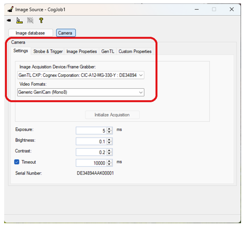
Task: Switch to the Strobe & Trigger tab
Action: pos(48,51)
